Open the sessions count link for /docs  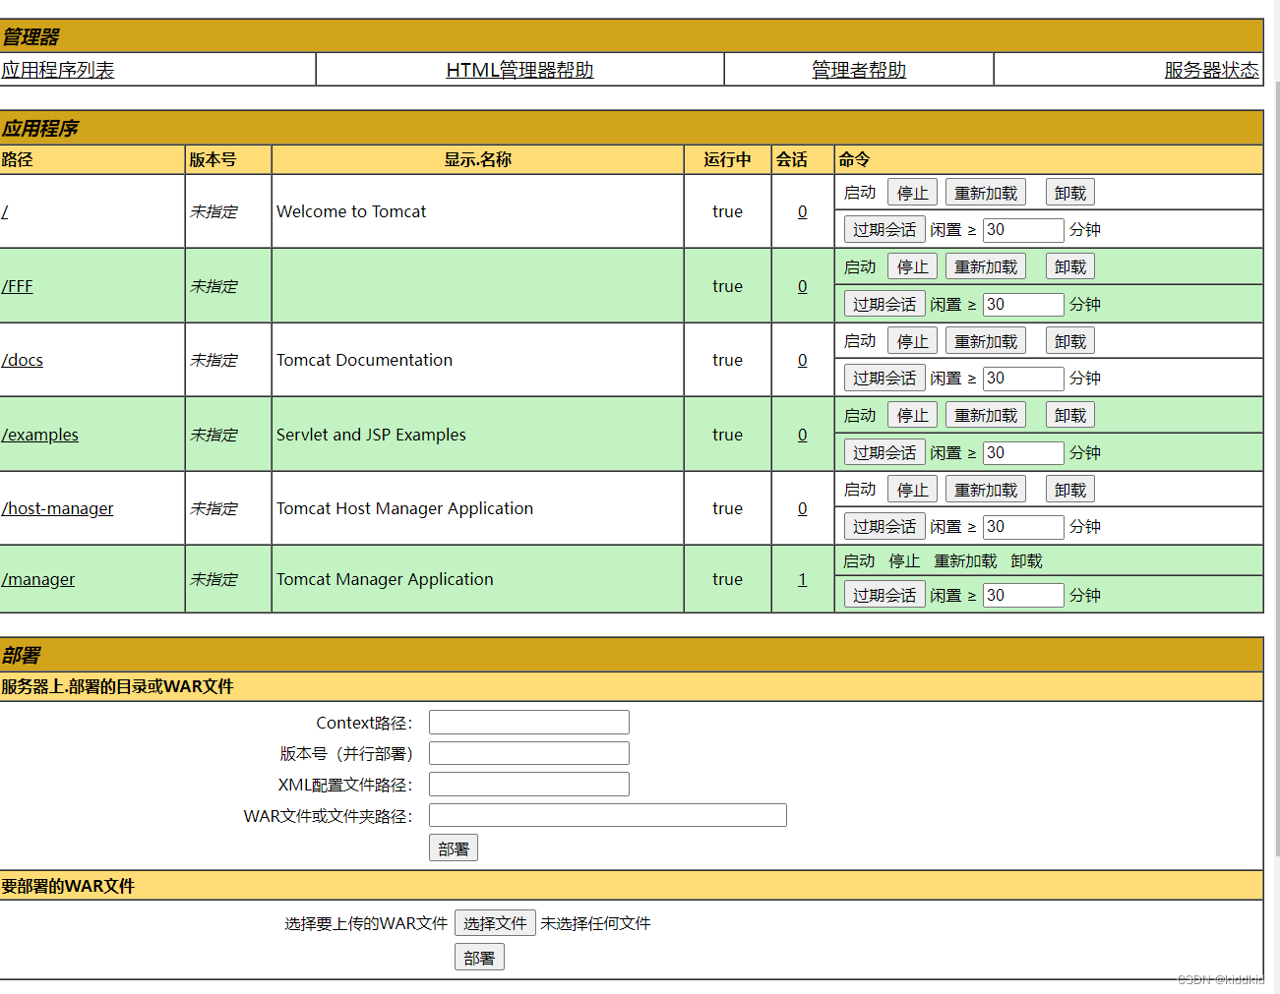(x=802, y=360)
